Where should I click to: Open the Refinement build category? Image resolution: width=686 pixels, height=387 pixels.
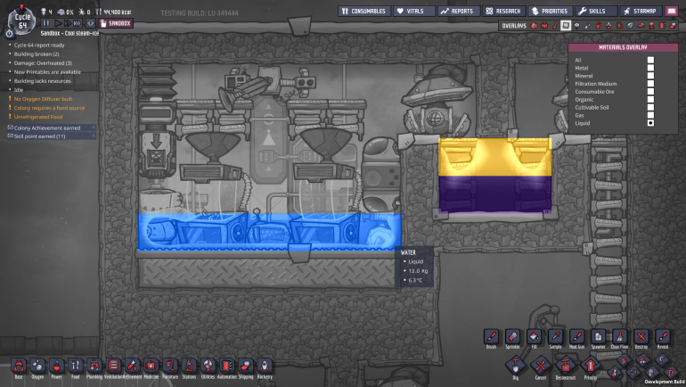click(x=132, y=366)
